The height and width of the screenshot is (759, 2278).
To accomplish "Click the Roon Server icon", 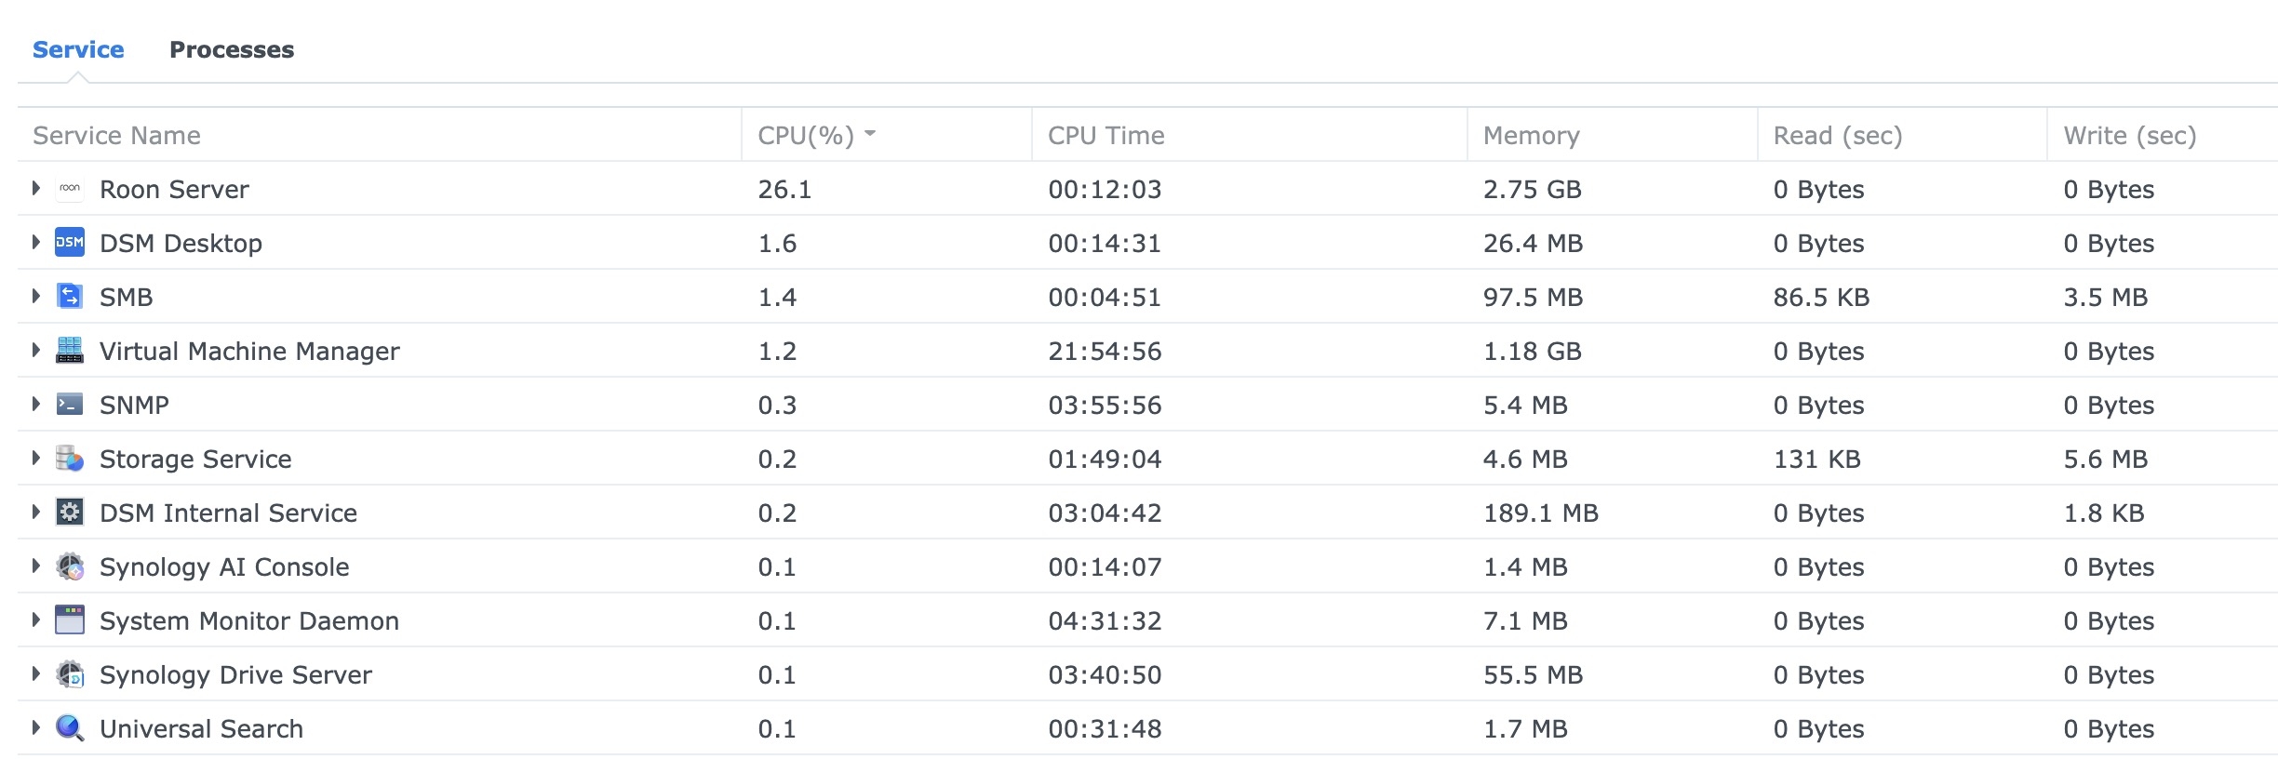I will (x=70, y=189).
